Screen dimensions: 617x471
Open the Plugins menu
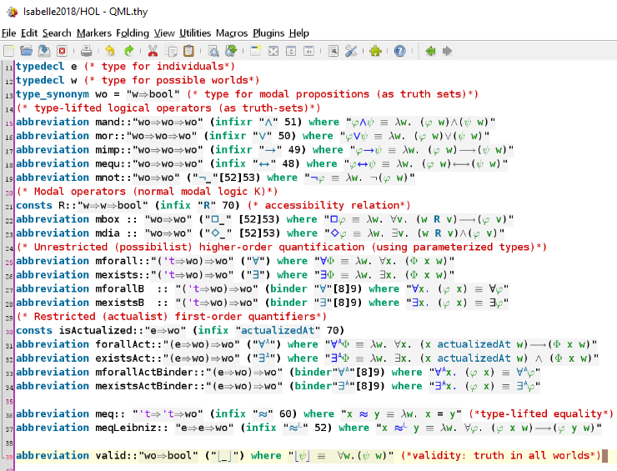268,33
